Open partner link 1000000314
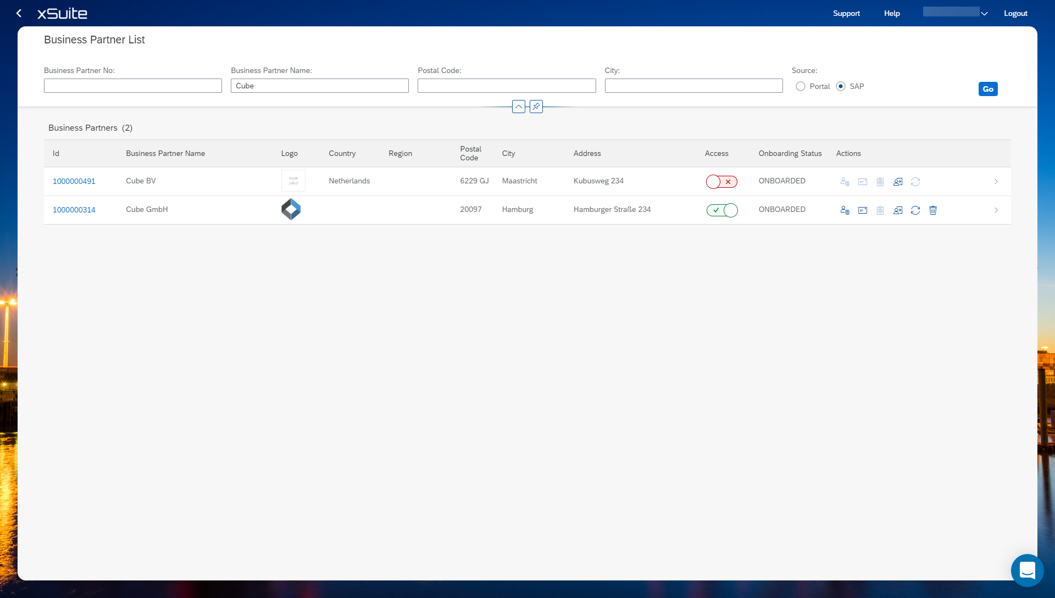This screenshot has height=598, width=1055. point(74,210)
